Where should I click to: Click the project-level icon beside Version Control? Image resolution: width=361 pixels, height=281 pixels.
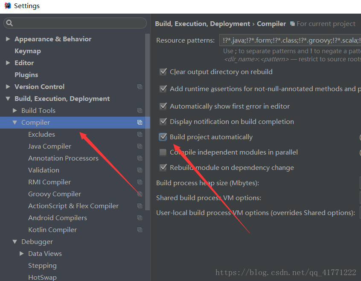[140, 86]
